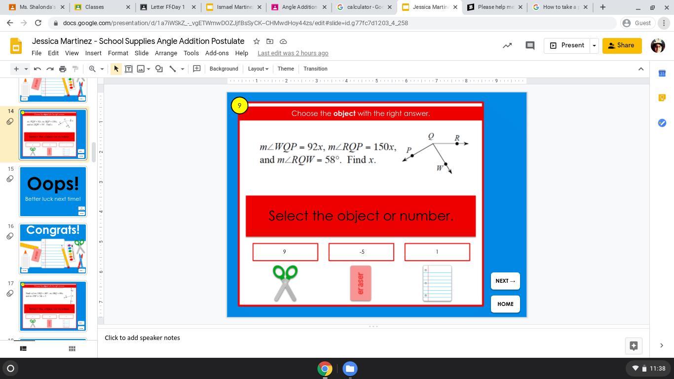The image size is (674, 379).
Task: Add a comment from the toolbar
Action: [x=196, y=69]
